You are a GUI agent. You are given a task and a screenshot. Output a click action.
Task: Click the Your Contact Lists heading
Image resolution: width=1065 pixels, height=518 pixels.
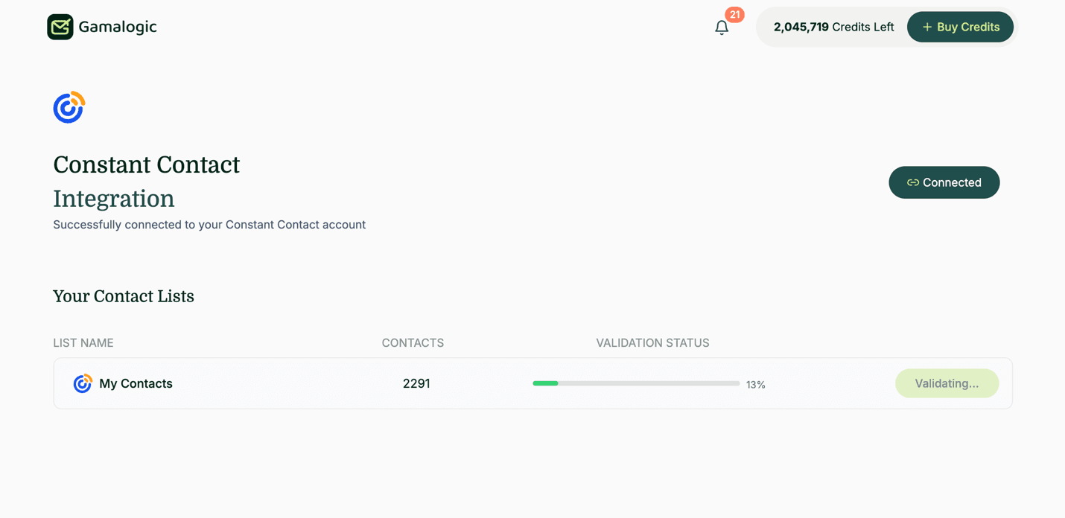123,296
